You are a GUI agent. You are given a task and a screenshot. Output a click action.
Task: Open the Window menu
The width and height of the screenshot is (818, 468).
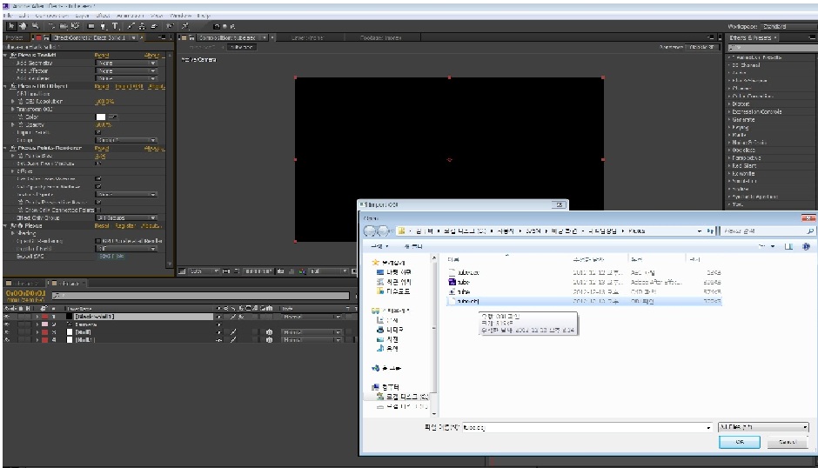(x=180, y=16)
